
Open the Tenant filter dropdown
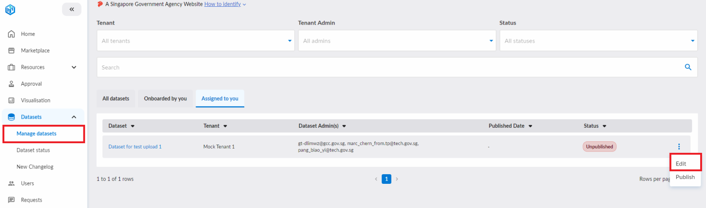coord(195,41)
